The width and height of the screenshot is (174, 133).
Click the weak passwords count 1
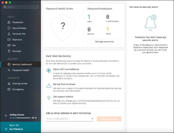point(107,29)
